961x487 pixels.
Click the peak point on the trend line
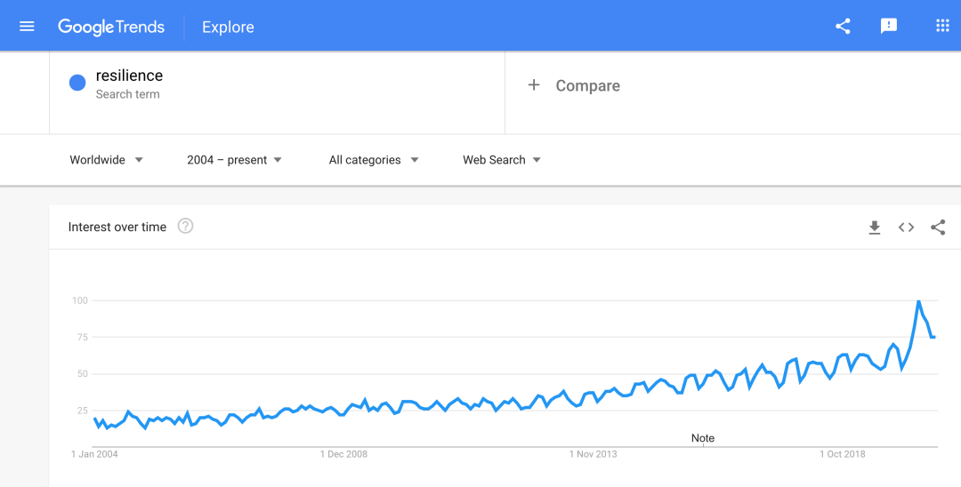click(x=918, y=300)
